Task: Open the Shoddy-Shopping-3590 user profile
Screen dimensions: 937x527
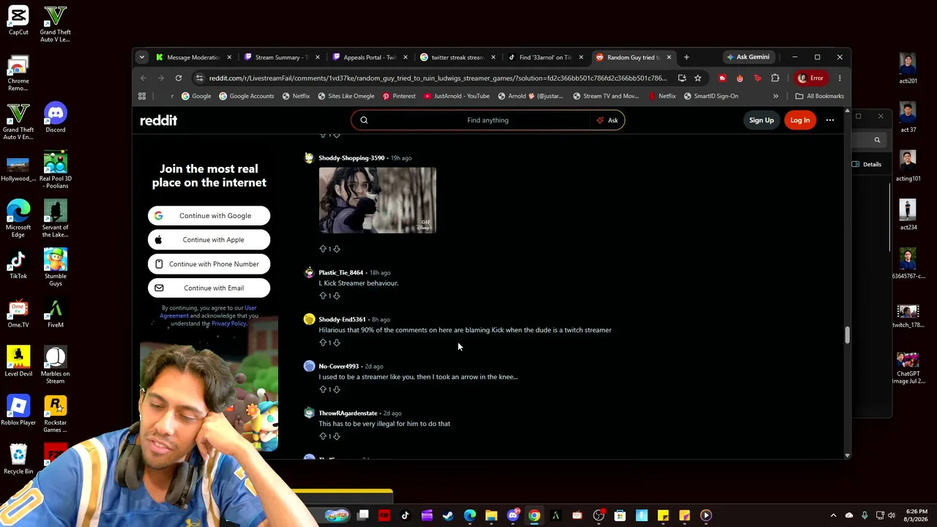Action: click(351, 158)
